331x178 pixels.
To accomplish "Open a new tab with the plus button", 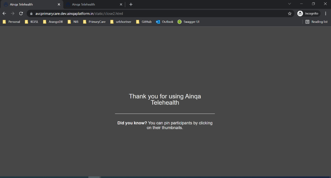I will [x=131, y=5].
